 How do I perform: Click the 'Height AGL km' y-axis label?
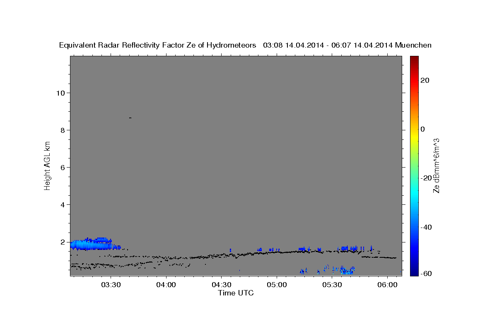point(47,165)
